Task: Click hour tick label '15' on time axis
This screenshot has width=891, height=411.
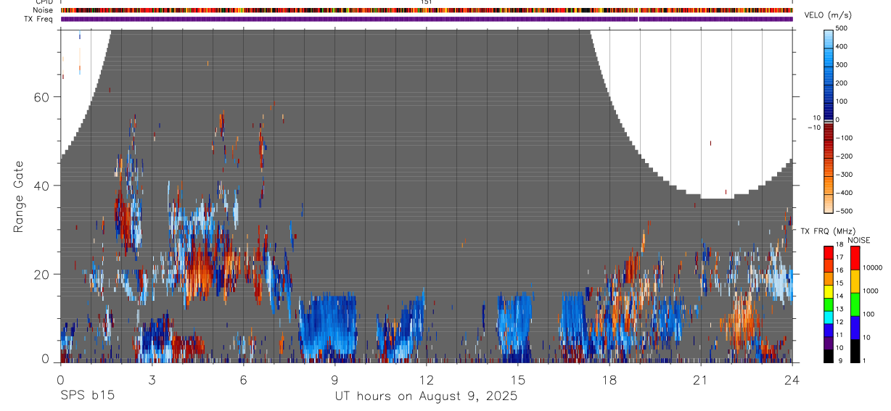Action: [517, 379]
